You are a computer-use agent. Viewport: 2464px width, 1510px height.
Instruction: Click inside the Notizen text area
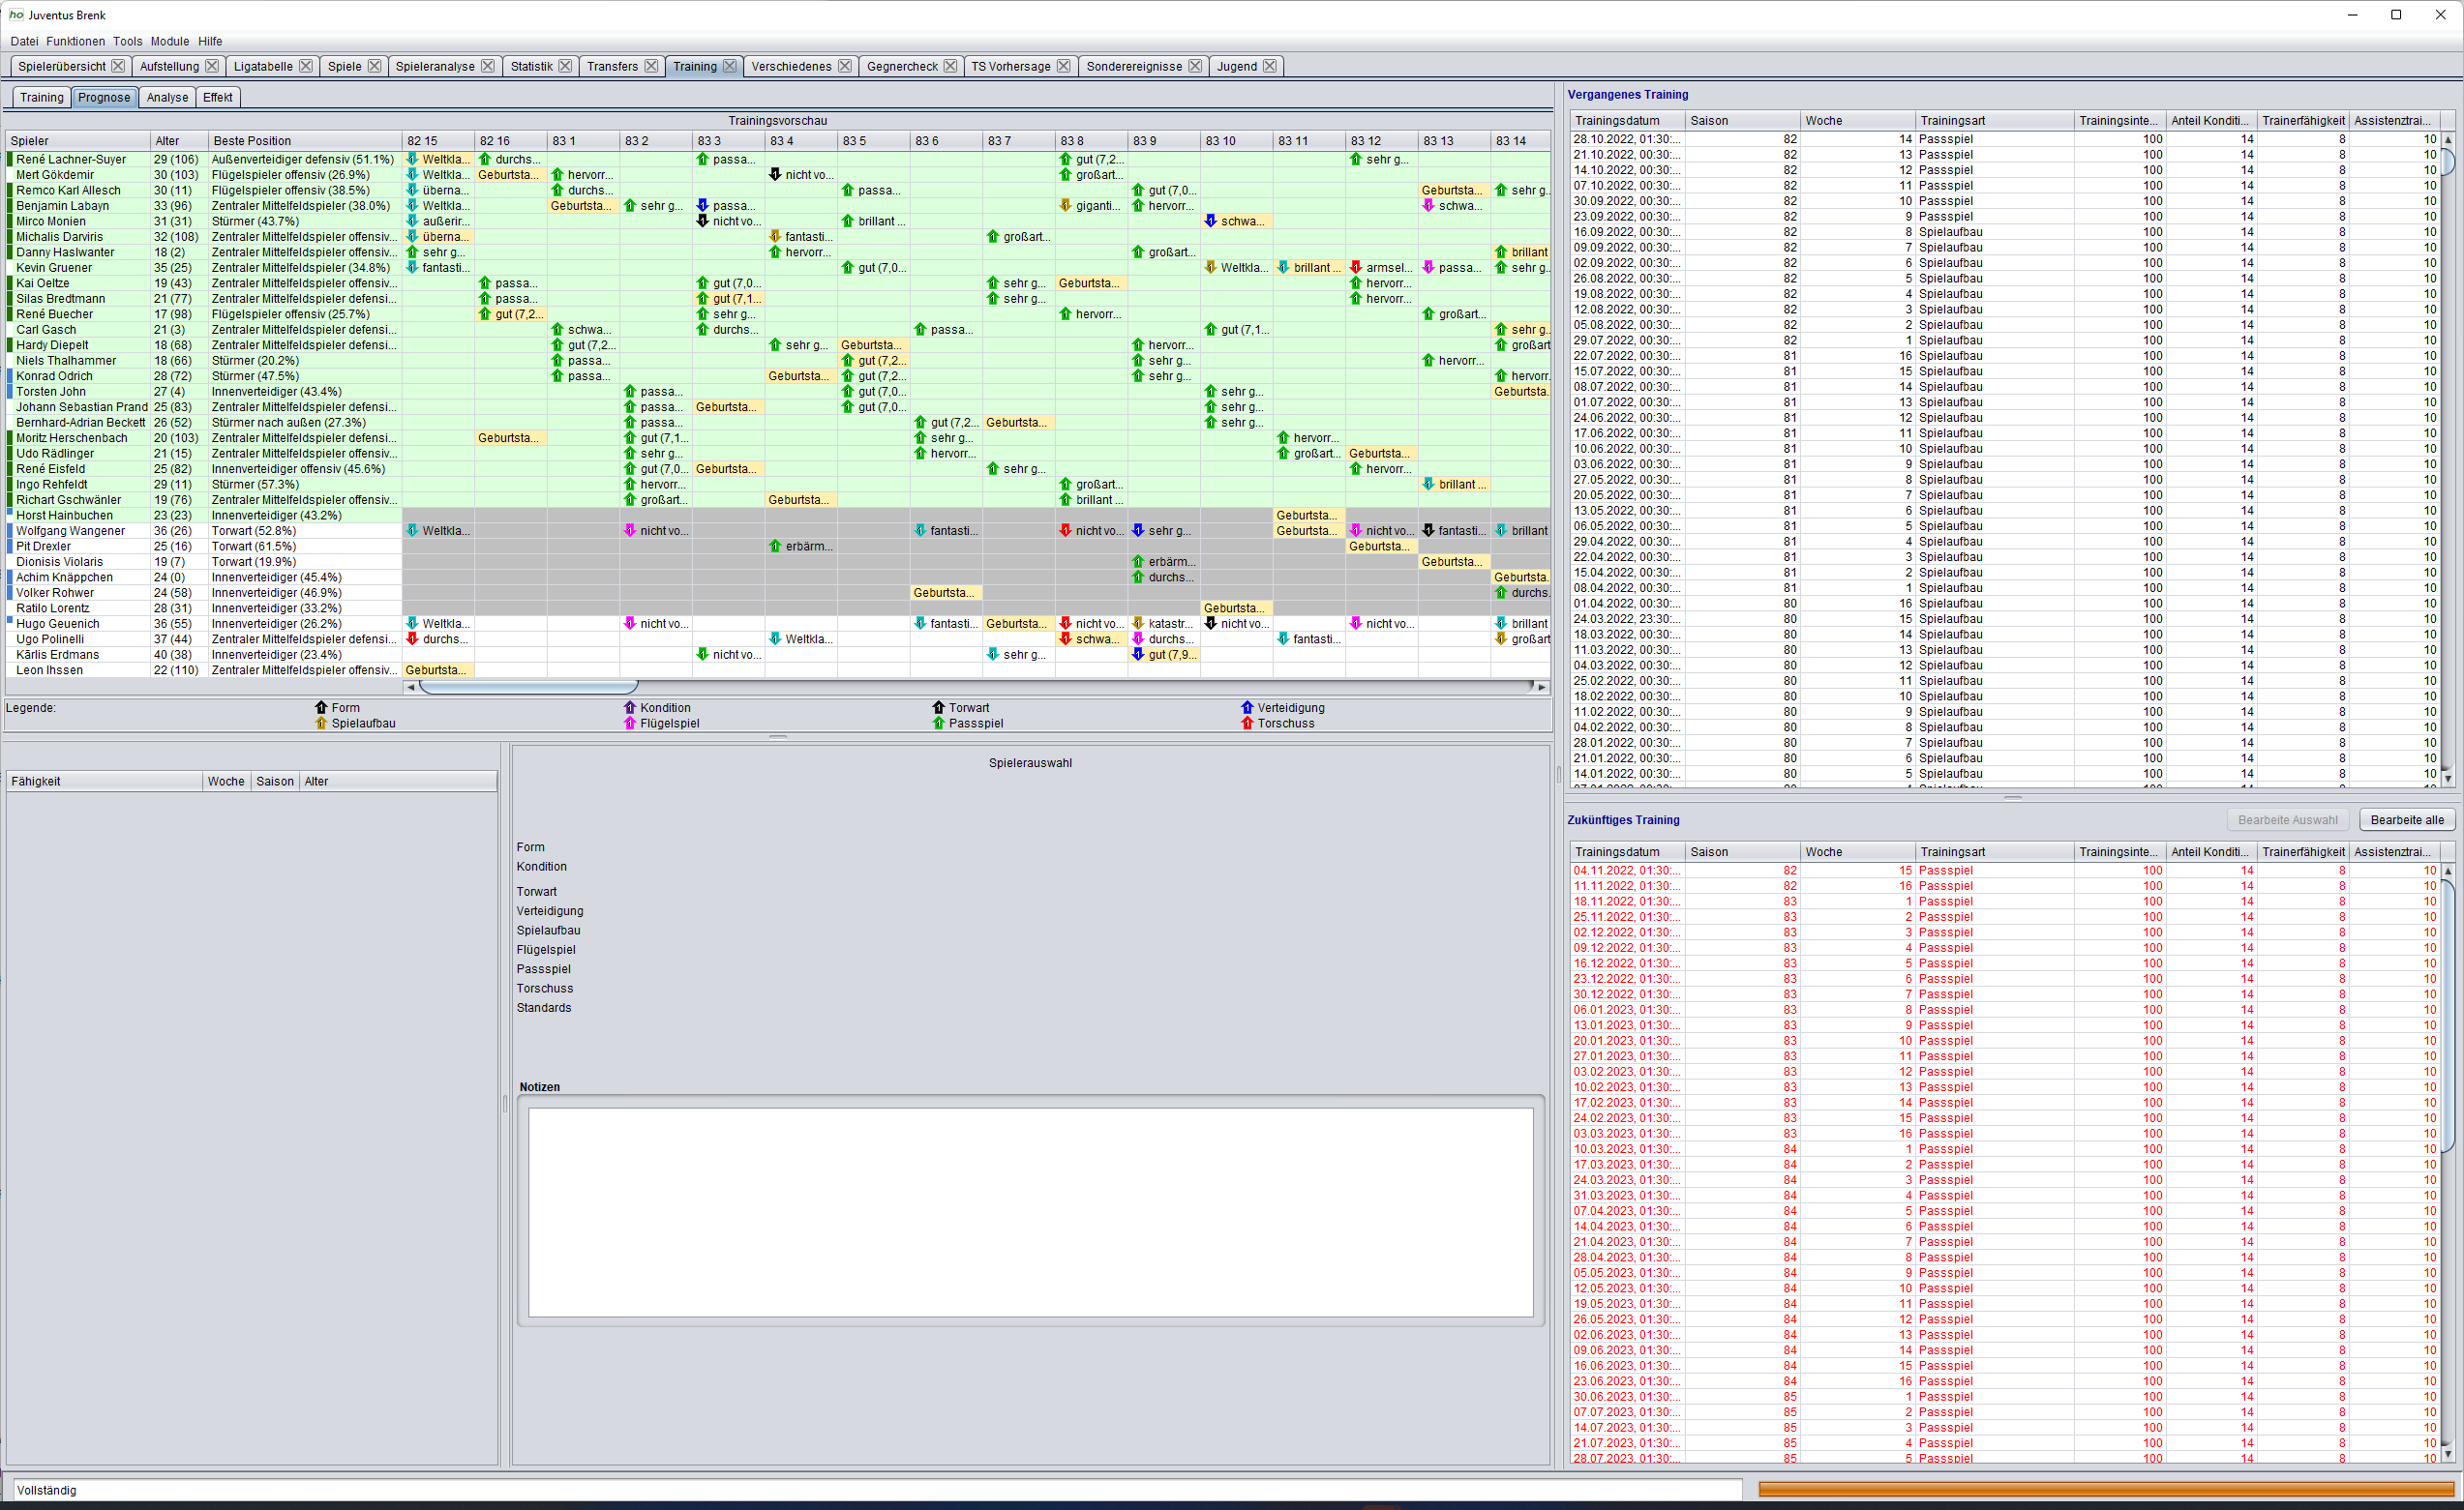coord(1030,1211)
